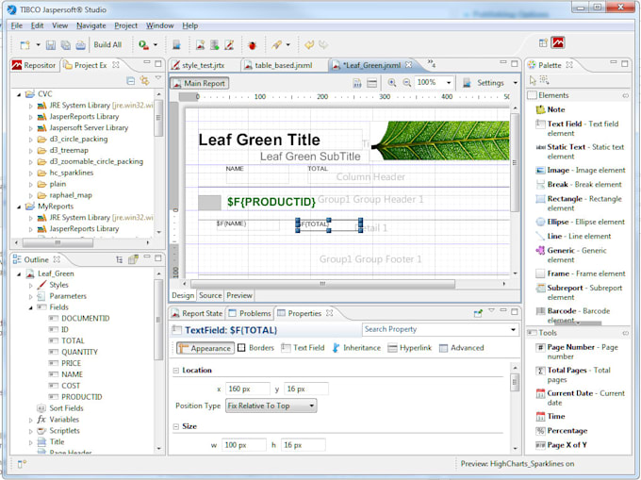Click the zoom in magnifier icon
Screen dimensions: 641x480
[392, 83]
